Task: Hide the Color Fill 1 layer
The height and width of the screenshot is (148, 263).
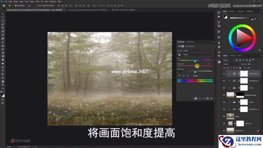Action: click(x=224, y=123)
